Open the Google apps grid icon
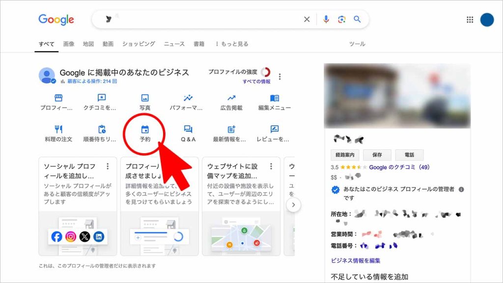 [x=470, y=20]
